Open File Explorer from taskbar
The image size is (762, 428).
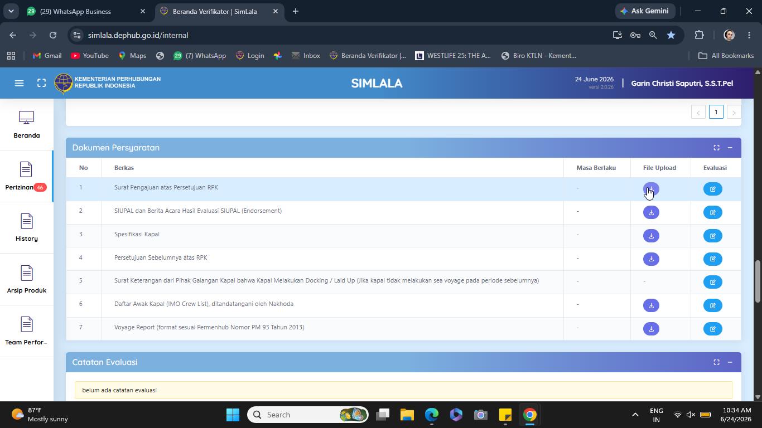point(407,415)
